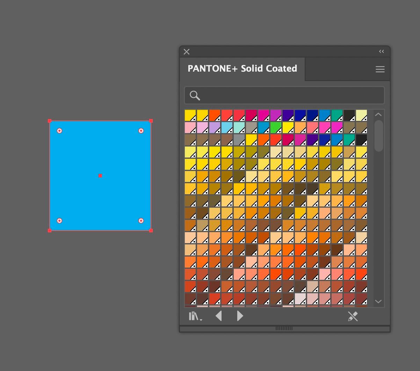
Task: Pick the pale yellow swatch ending first row
Action: [x=362, y=115]
